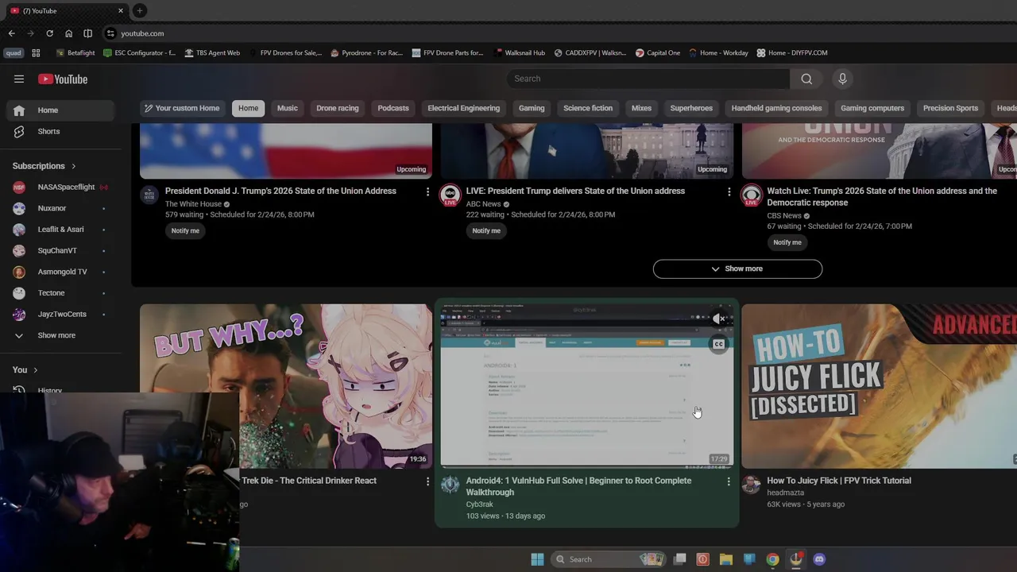This screenshot has width=1017, height=572.
Task: Click the search magnifier button
Action: coord(806,79)
